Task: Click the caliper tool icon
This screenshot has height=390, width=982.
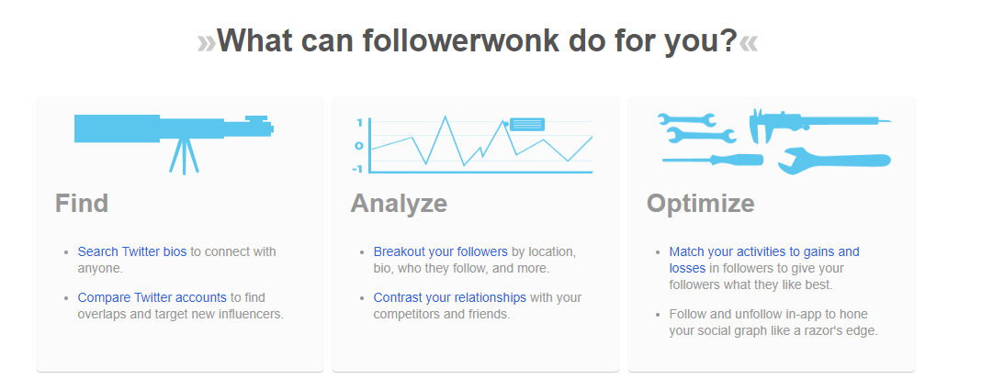Action: pos(819,124)
